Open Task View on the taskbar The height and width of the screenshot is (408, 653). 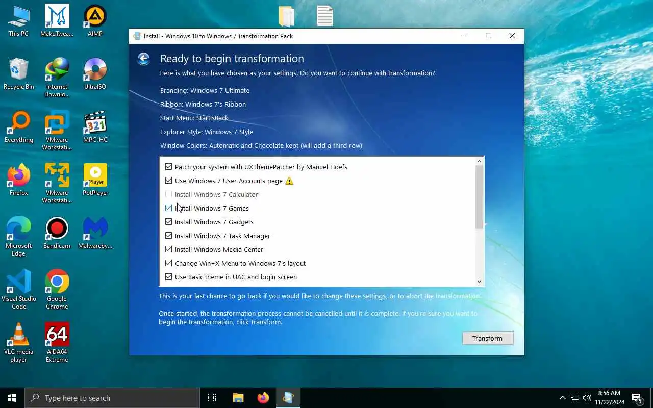(x=212, y=398)
